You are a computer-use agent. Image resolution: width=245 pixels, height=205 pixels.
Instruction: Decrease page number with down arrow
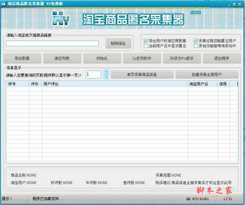coord(106,77)
